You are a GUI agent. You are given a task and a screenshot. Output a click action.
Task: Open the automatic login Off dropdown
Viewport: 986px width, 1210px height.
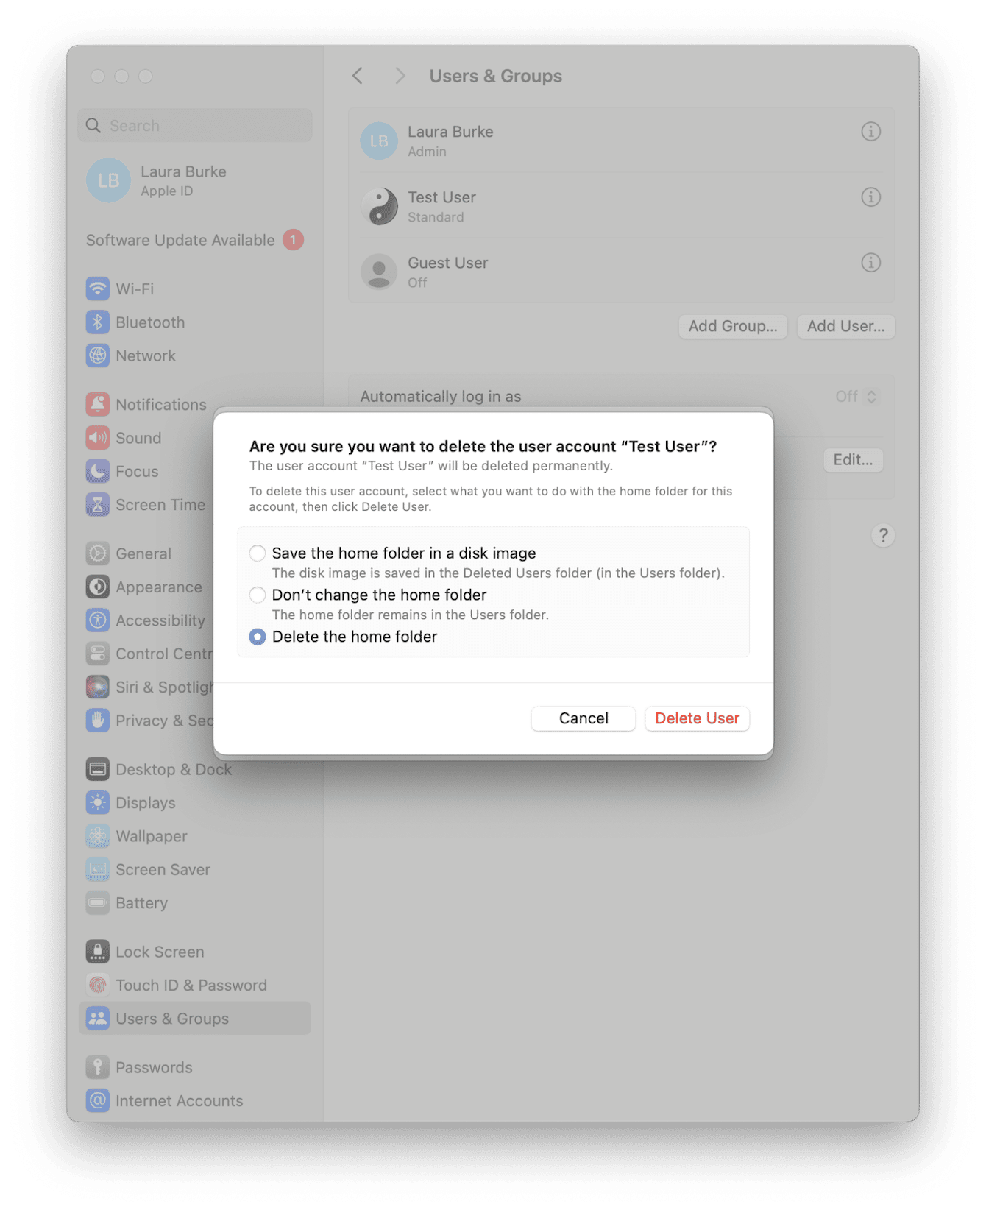point(856,397)
